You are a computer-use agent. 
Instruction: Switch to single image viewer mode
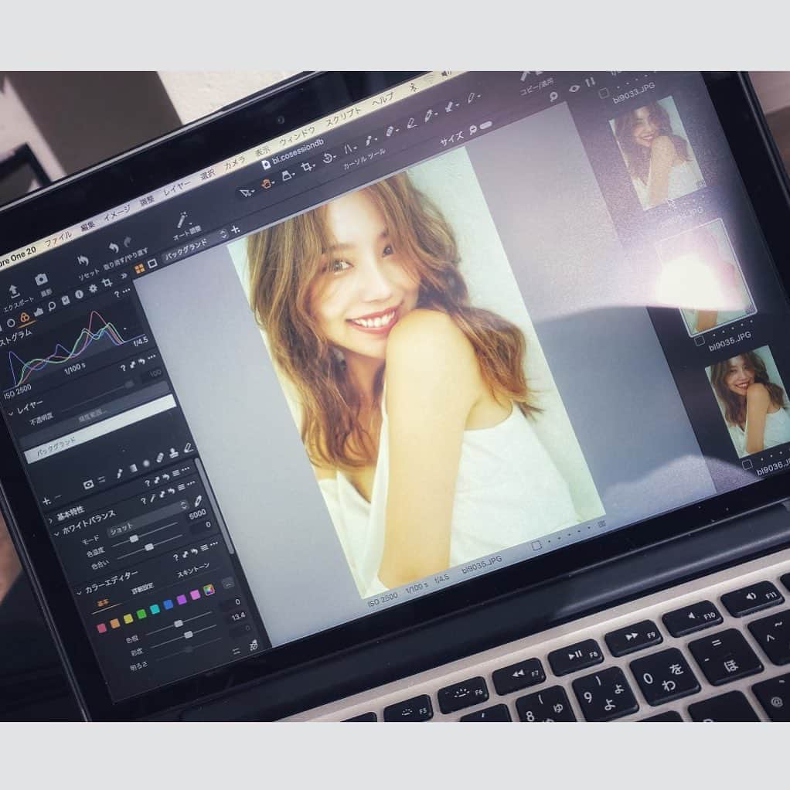[152, 264]
